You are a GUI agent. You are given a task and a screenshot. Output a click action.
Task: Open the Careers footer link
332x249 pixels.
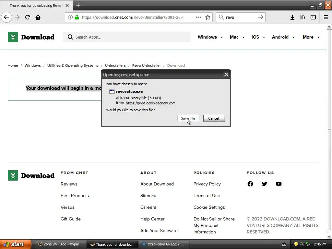click(148, 207)
